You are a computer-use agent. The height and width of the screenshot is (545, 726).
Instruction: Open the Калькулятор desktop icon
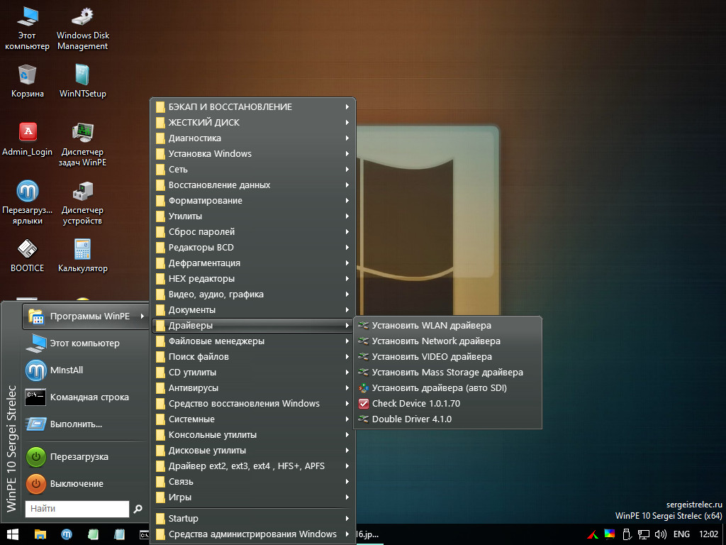82,255
